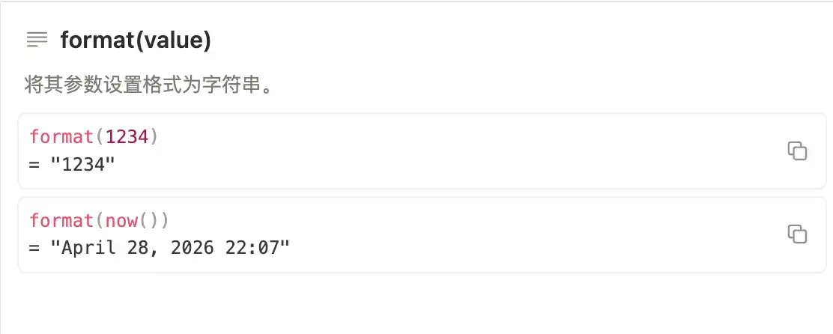This screenshot has width=833, height=334.
Task: Click the equals sign before "April 28"
Action: coord(34,247)
